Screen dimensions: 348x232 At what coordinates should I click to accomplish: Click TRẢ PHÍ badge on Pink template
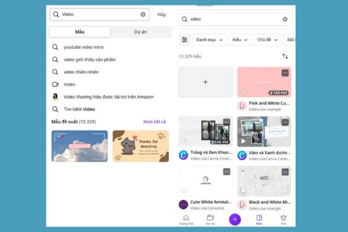278,93
